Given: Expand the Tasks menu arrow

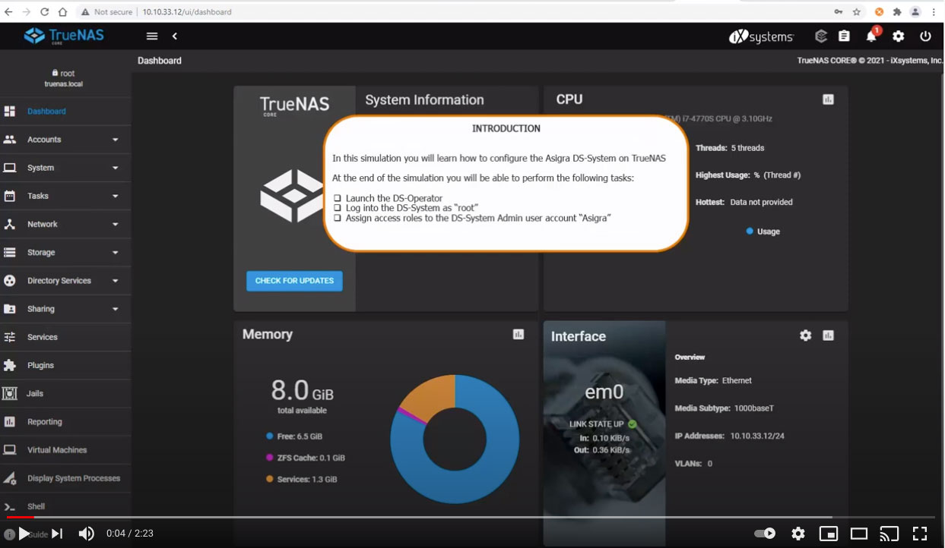Looking at the screenshot, I should (x=115, y=196).
